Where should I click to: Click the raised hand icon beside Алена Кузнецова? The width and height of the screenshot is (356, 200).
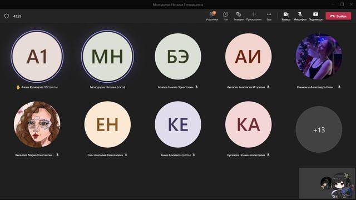click(18, 87)
